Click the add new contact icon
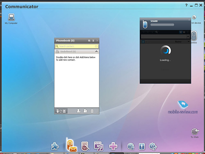 [79, 111]
